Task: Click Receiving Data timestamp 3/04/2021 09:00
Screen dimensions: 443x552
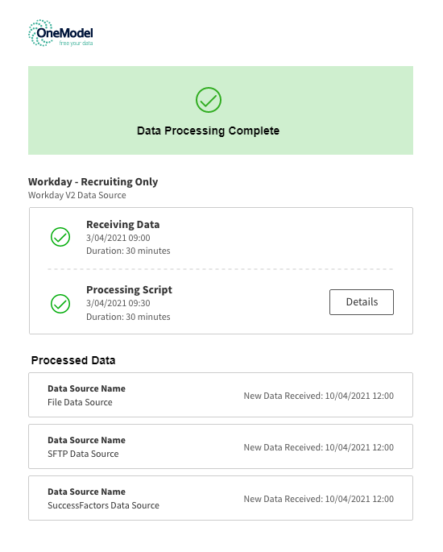Action: [x=118, y=238]
